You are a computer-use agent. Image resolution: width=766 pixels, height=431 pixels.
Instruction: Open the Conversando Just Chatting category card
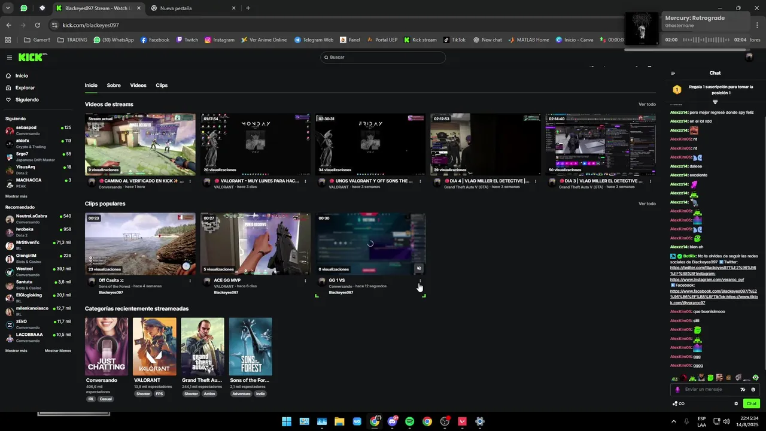[107, 347]
